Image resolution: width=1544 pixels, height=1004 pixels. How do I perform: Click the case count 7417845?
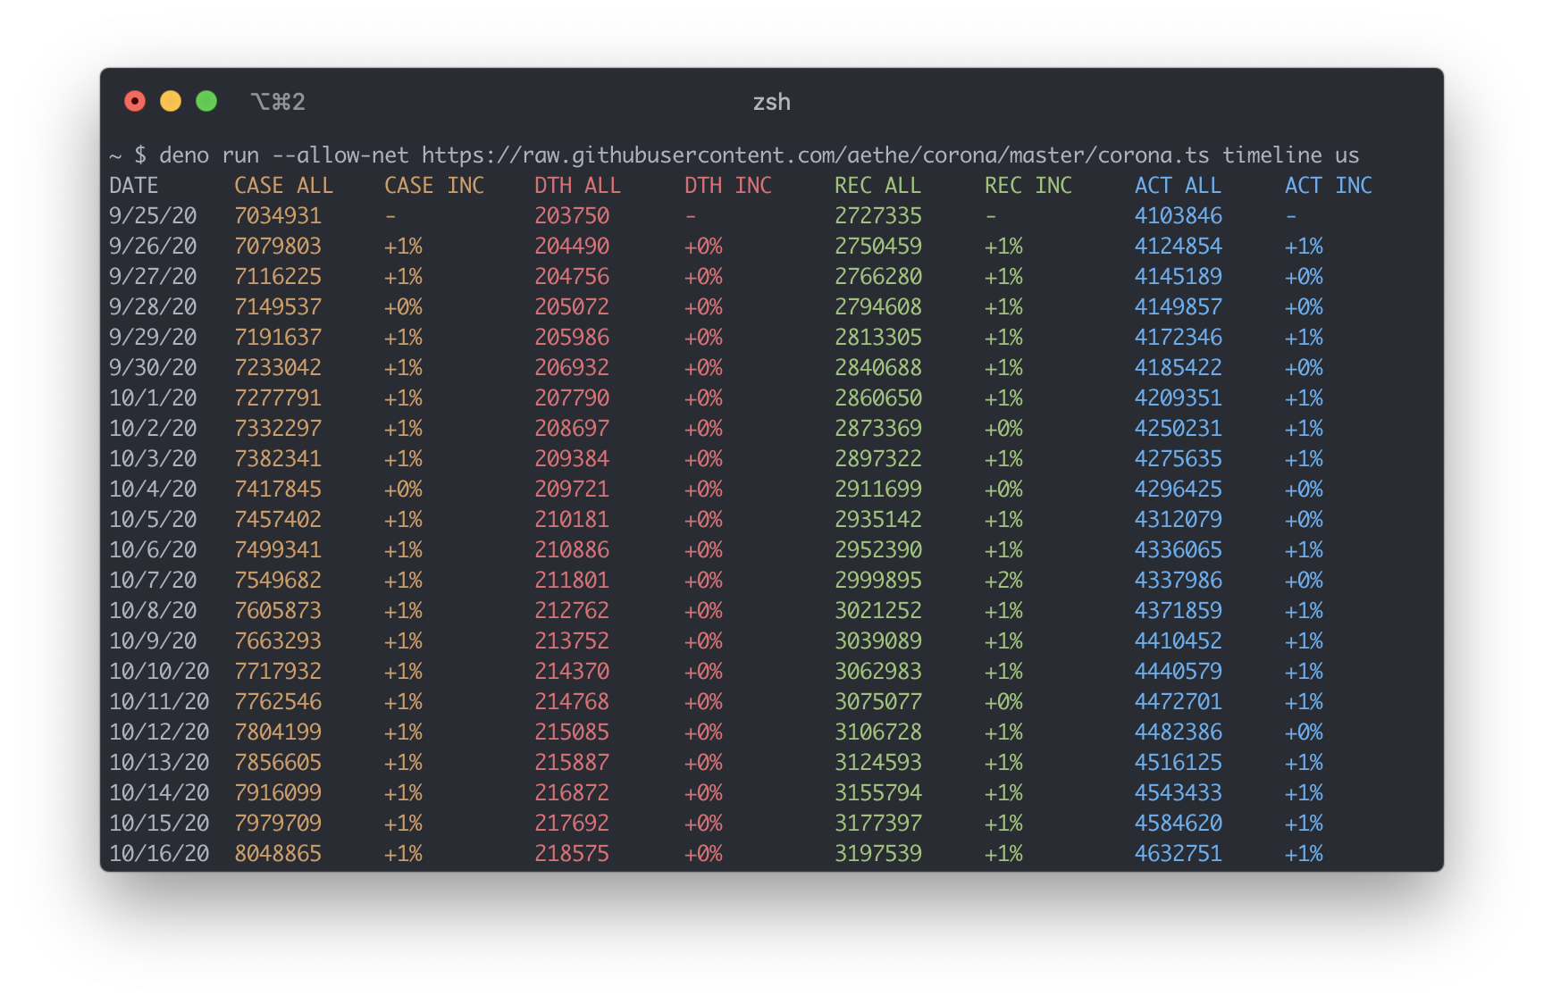click(x=278, y=489)
